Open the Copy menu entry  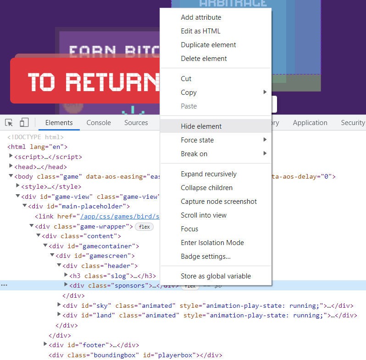[x=216, y=93]
